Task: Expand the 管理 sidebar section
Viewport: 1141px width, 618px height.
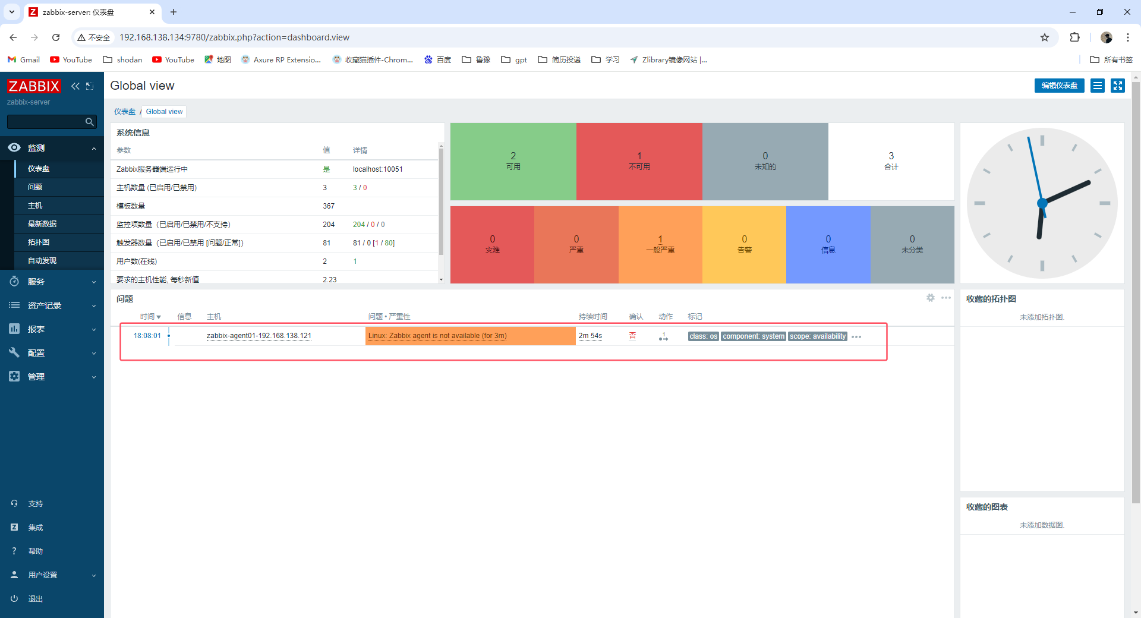Action: coord(52,377)
